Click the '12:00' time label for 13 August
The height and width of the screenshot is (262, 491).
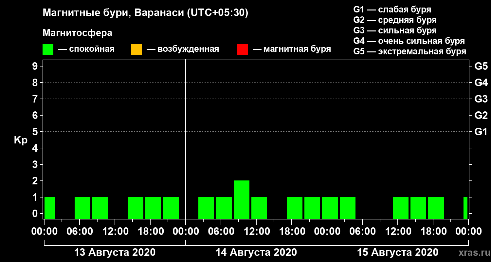click(x=115, y=232)
